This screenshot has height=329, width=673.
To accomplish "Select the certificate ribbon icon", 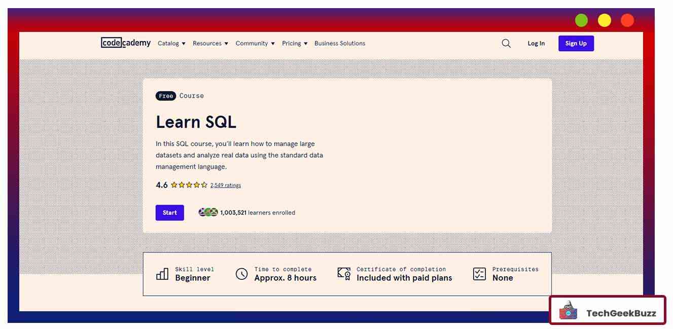I will point(343,273).
